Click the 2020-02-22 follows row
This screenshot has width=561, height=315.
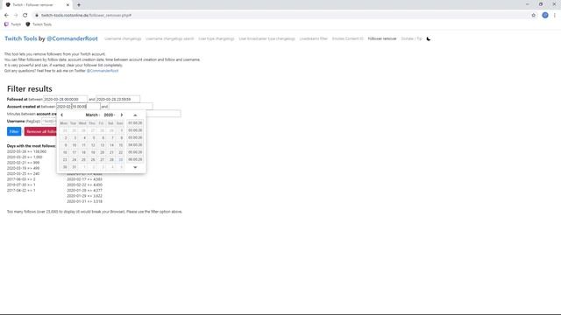84,185
